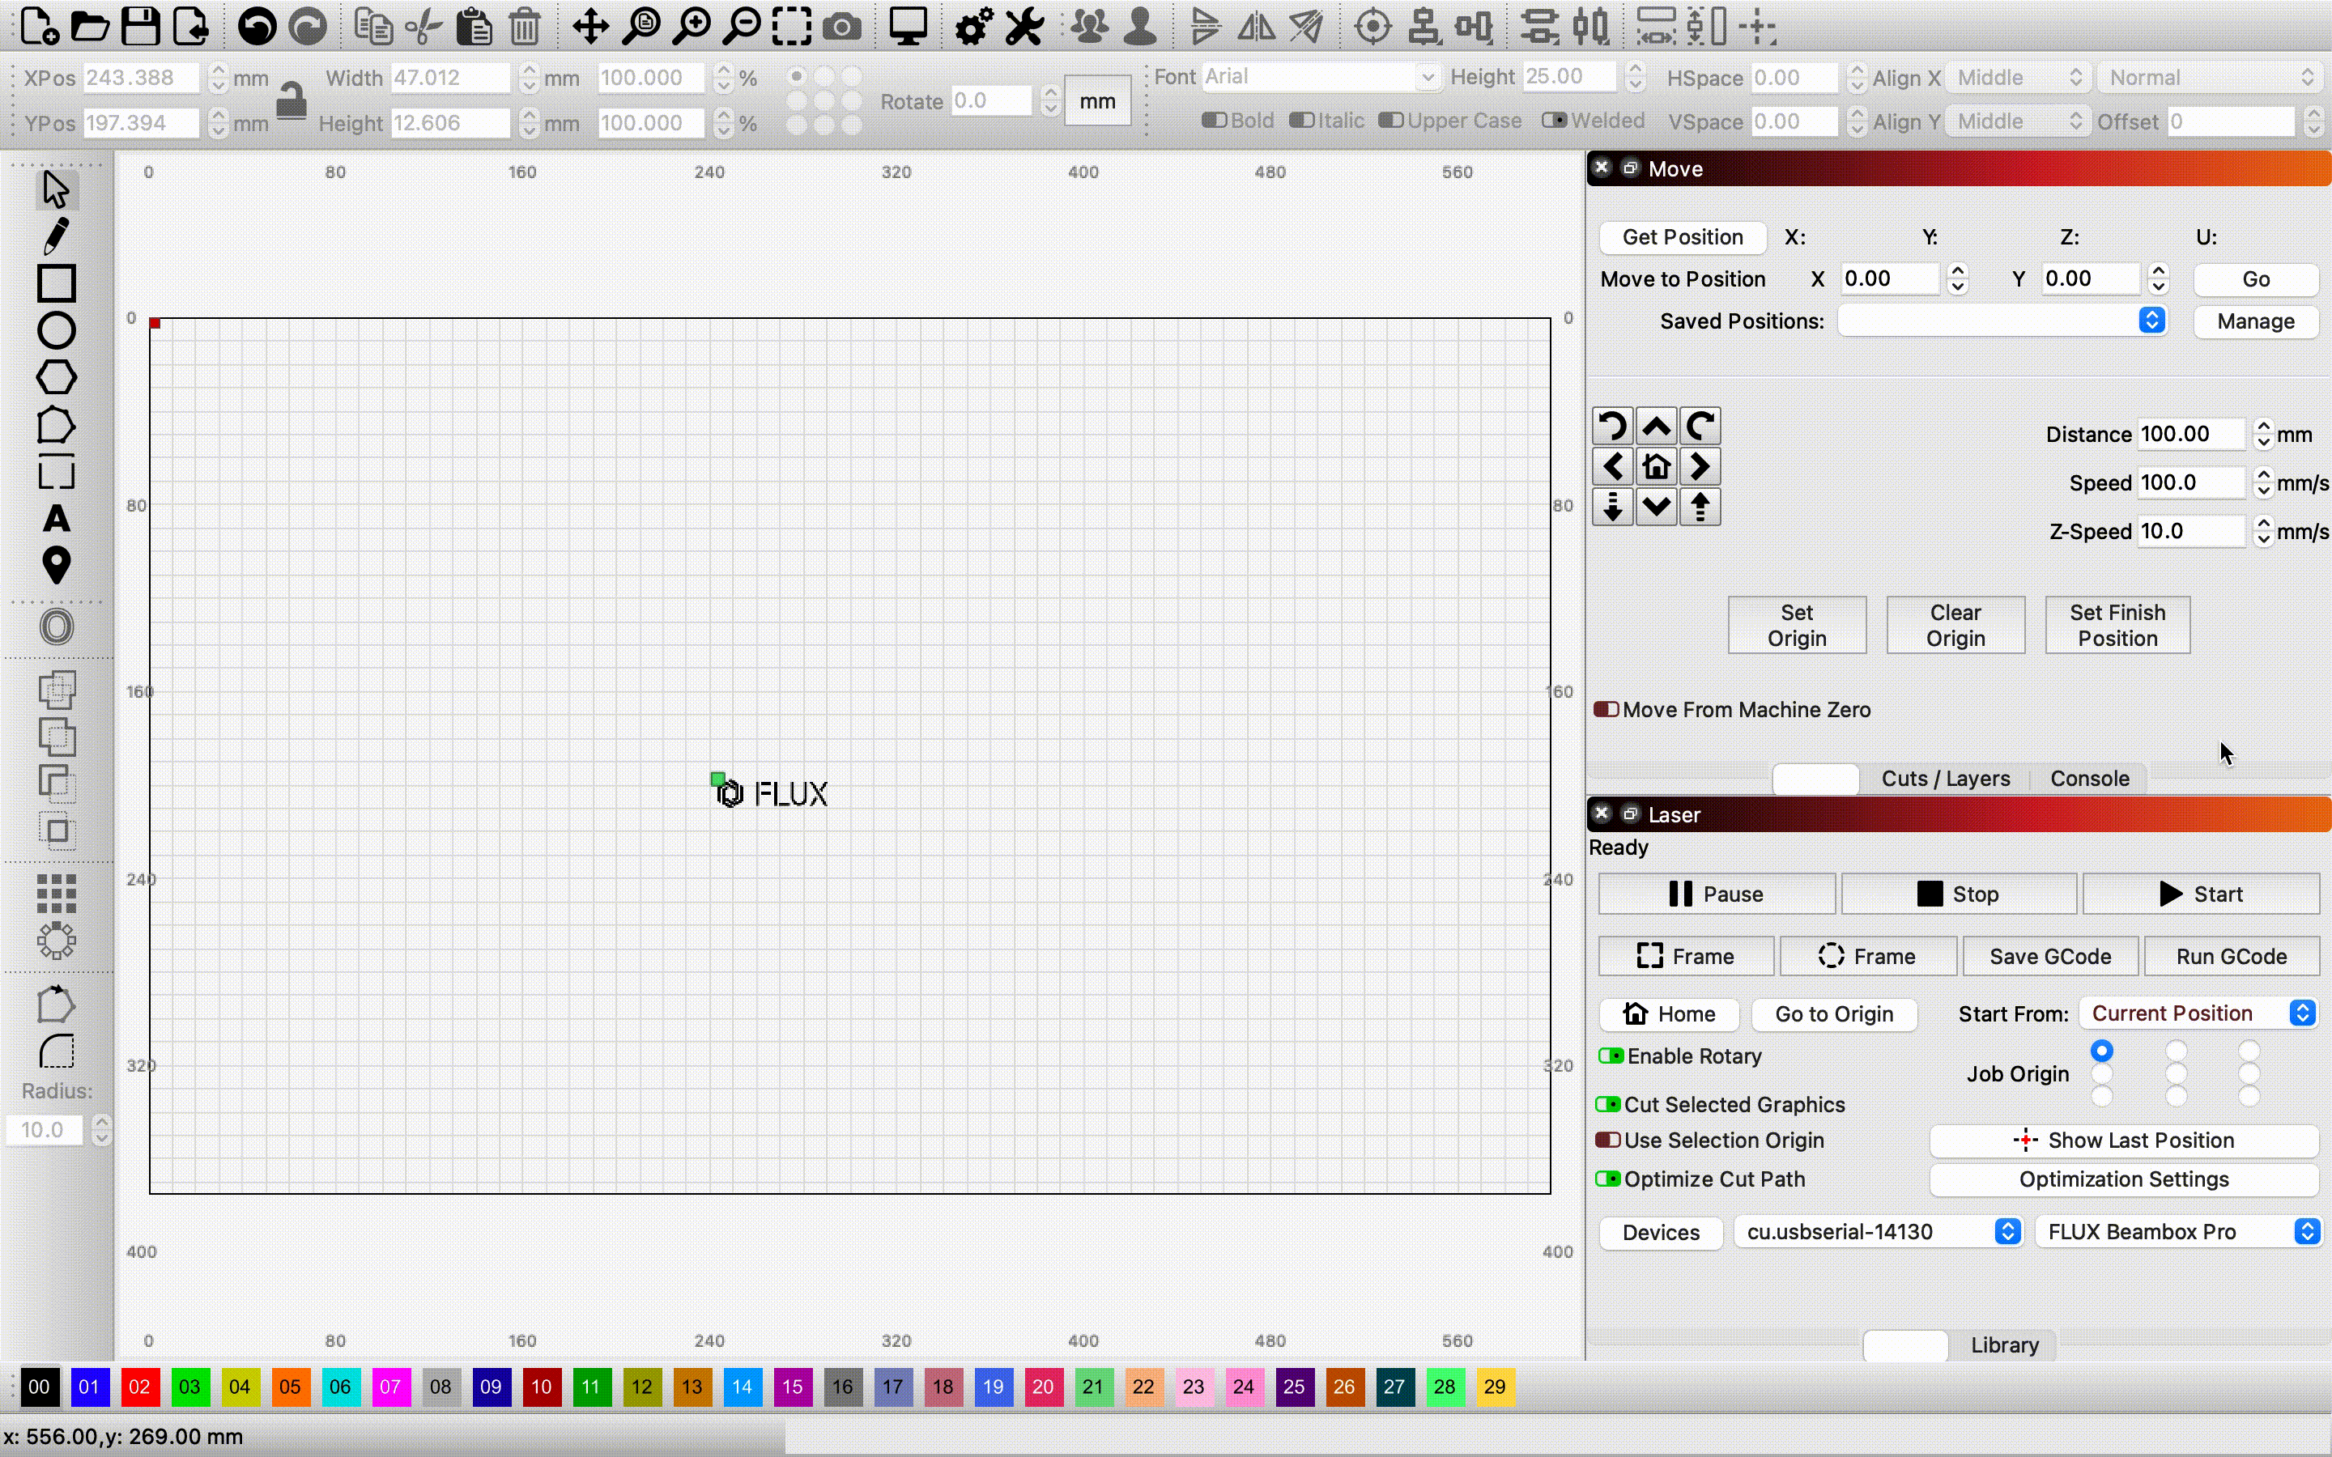
Task: Select the Position Laser marker tool
Action: pos(56,566)
